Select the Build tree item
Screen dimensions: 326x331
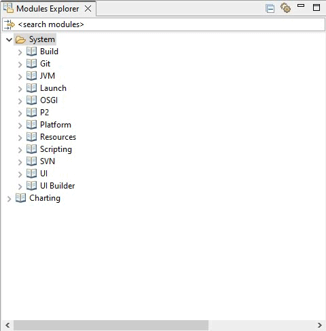coord(49,52)
